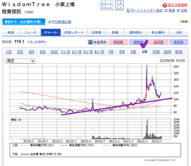Select the 1年 chart period
191x166 pixels.
[111, 52]
